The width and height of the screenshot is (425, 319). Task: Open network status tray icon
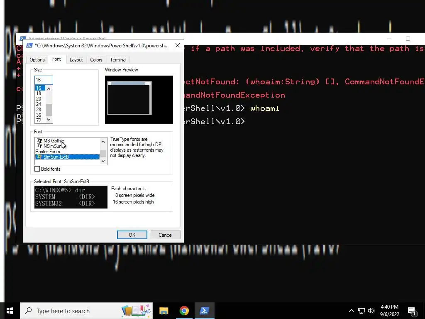pos(361,311)
